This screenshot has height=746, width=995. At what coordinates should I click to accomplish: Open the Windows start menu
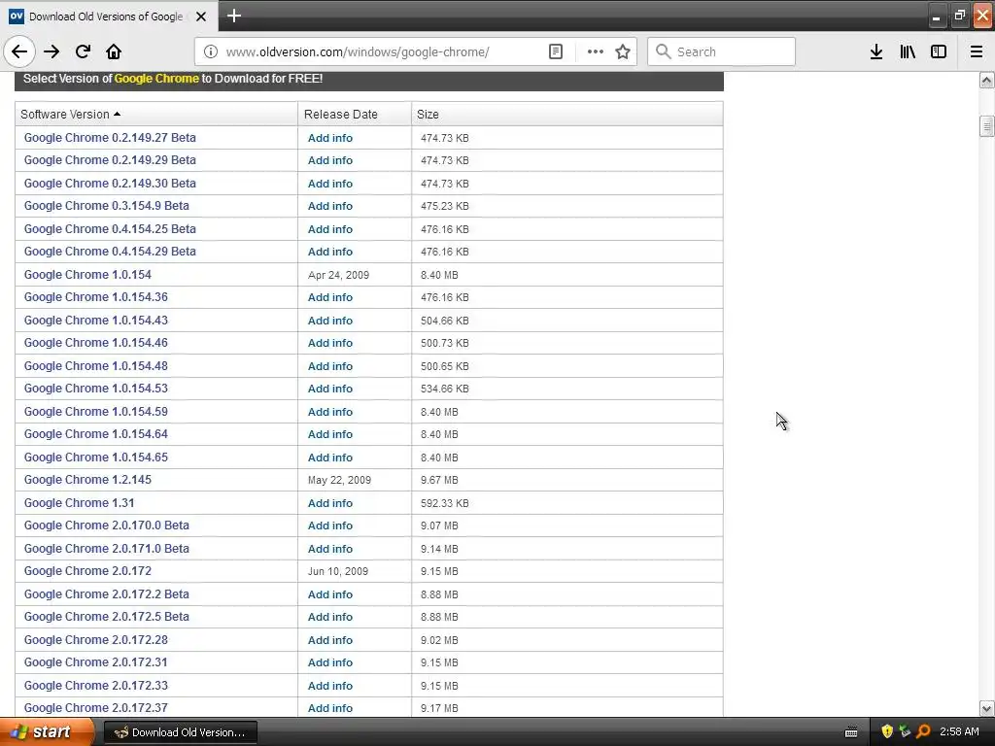47,732
